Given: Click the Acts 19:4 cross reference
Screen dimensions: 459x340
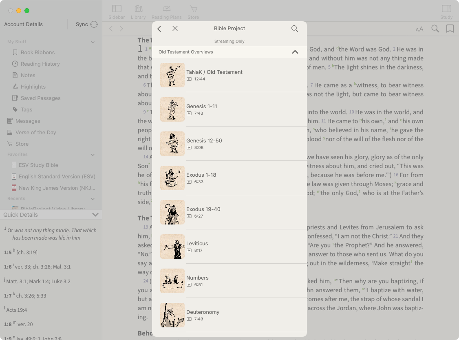Looking at the screenshot, I should pos(16,310).
